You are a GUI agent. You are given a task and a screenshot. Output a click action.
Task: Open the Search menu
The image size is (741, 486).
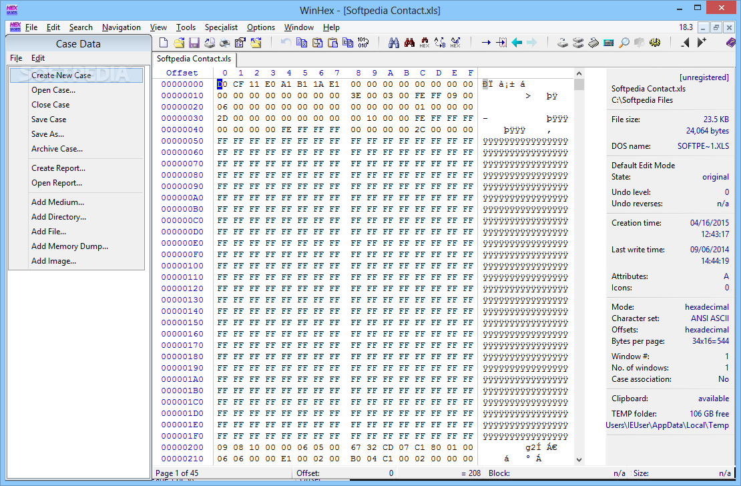coord(81,27)
